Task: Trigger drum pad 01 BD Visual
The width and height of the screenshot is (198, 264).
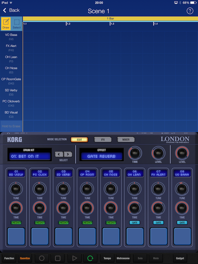Action: click(x=16, y=236)
